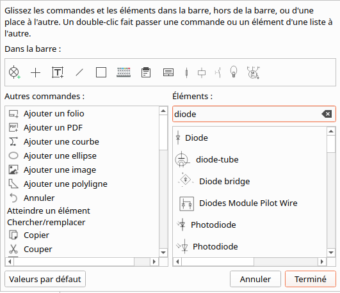340x293 pixels.
Task: Click commands list scroll down arrow
Action: click(163, 253)
